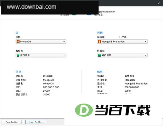Click the target 信息 heading
Screen dimensions: 163x126
pos(100,72)
